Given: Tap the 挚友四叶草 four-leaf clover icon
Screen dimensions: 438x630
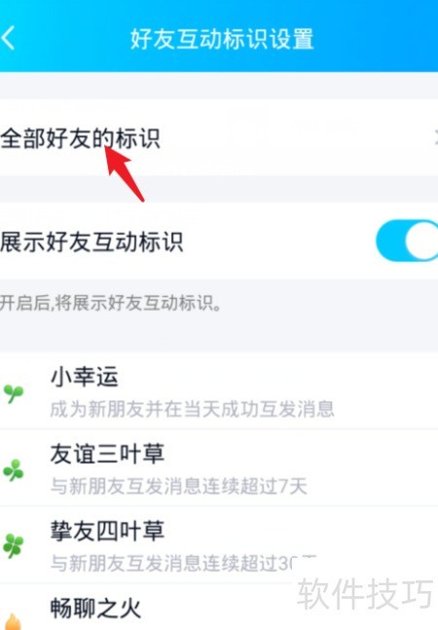Looking at the screenshot, I should pyautogui.click(x=14, y=546).
